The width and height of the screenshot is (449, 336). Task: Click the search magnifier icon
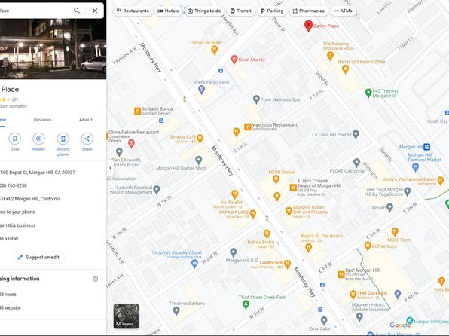[76, 11]
